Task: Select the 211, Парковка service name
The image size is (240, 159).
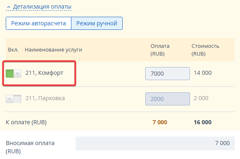Action: [45, 98]
